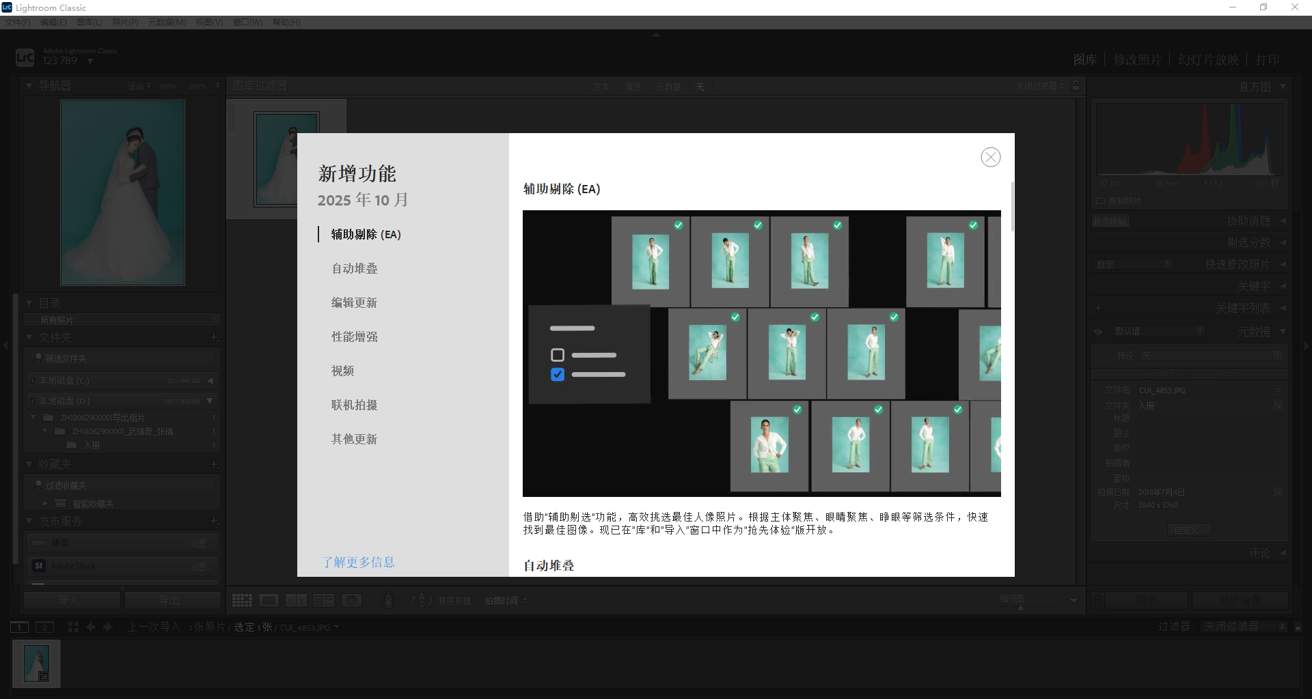This screenshot has height=699, width=1312.
Task: Open People view face icon
Action: [351, 601]
